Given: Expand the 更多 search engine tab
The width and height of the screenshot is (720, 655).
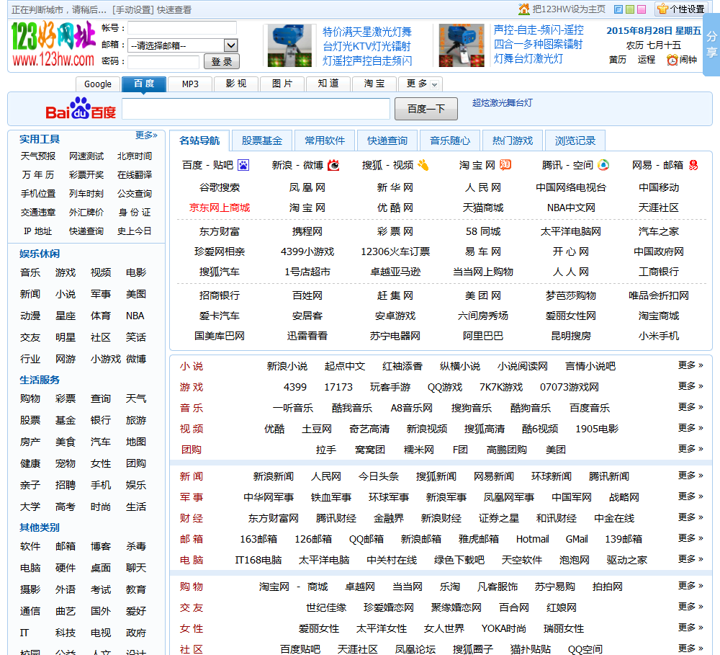Looking at the screenshot, I should [420, 84].
